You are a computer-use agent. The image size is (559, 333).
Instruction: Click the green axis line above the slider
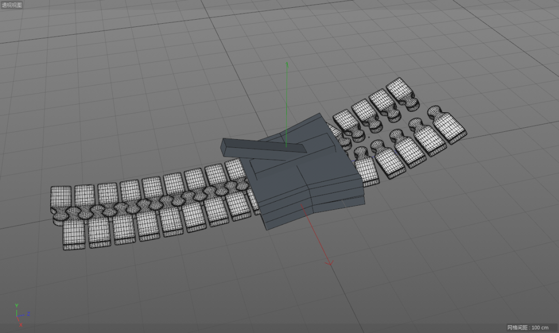[287, 98]
